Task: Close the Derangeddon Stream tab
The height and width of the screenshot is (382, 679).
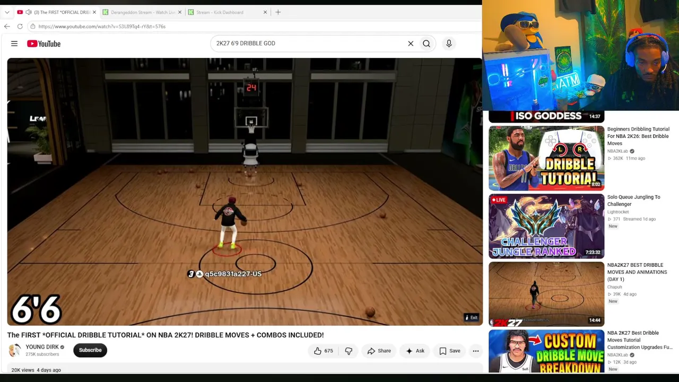Action: (x=180, y=12)
